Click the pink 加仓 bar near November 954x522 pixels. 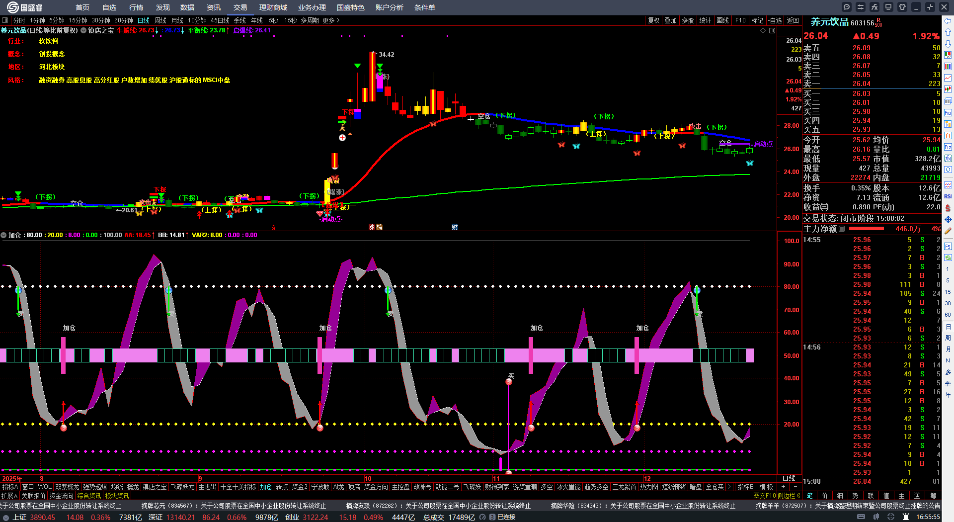pos(531,355)
